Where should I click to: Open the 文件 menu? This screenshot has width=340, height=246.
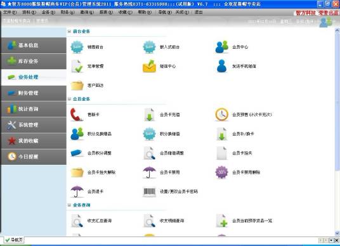(x=10, y=12)
